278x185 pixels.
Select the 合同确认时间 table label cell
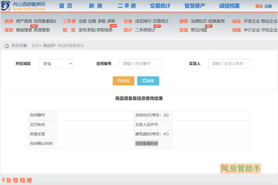(x=42, y=144)
